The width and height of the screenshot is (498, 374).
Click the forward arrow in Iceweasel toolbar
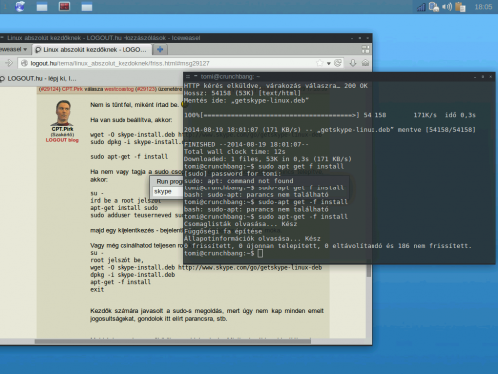[x=9, y=63]
